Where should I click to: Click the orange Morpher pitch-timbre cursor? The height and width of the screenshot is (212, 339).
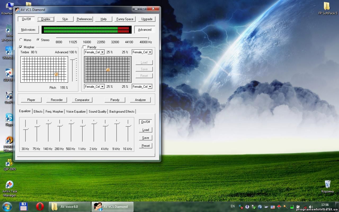56,74
